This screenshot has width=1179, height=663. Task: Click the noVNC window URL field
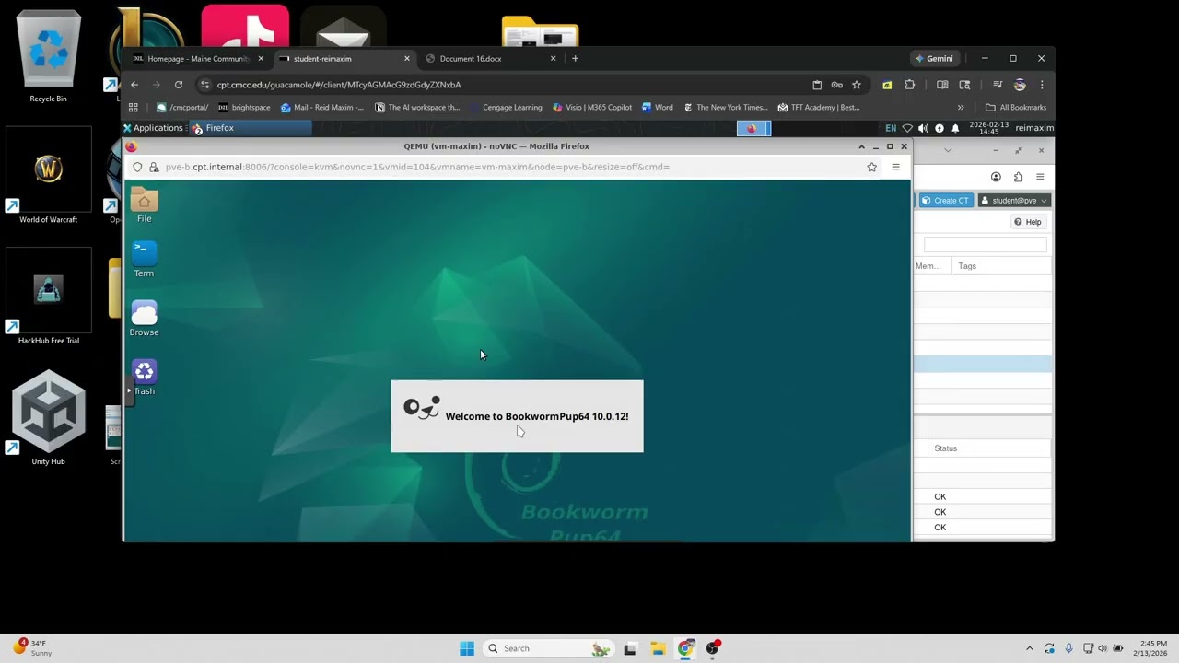(x=507, y=167)
